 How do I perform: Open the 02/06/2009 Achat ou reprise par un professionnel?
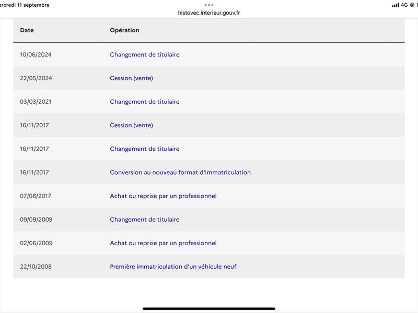(163, 243)
